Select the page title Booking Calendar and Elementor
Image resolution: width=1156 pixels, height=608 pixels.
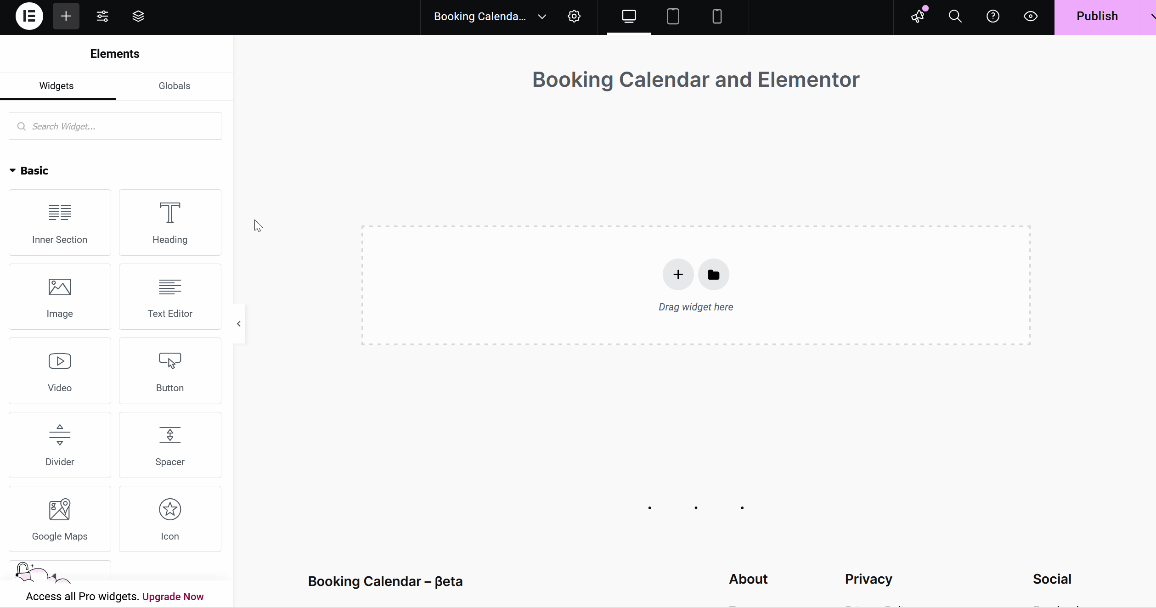696,79
